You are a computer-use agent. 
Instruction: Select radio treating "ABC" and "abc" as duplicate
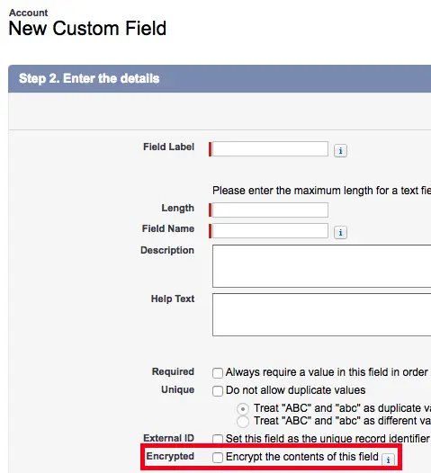click(x=243, y=409)
